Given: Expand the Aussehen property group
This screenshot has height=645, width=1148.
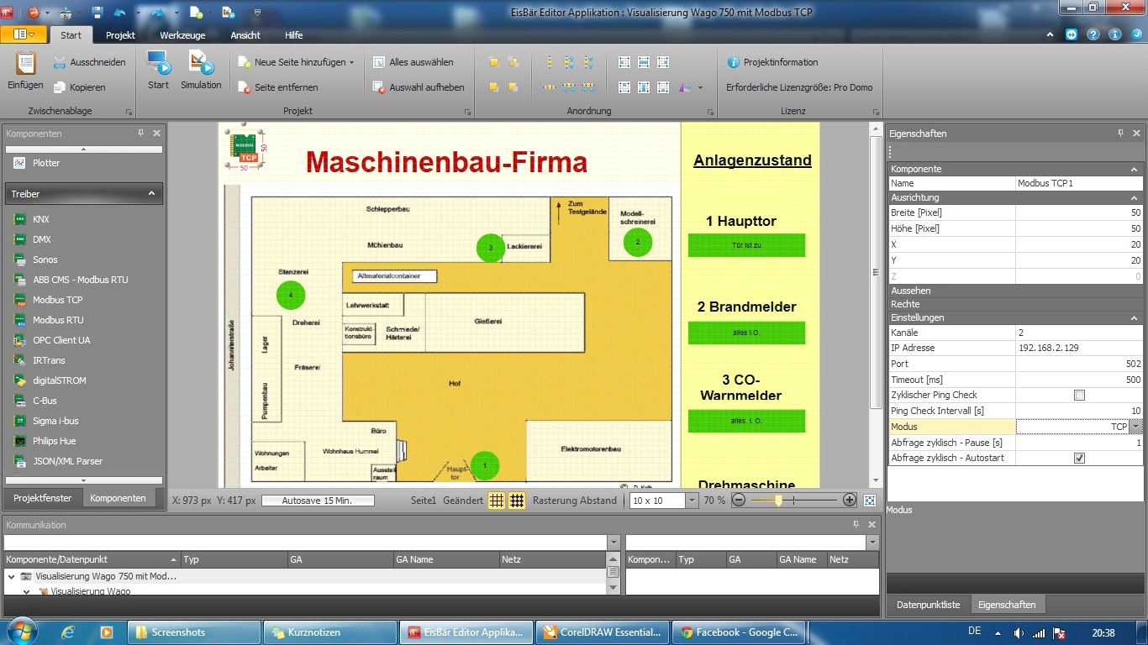Looking at the screenshot, I should (x=1014, y=291).
